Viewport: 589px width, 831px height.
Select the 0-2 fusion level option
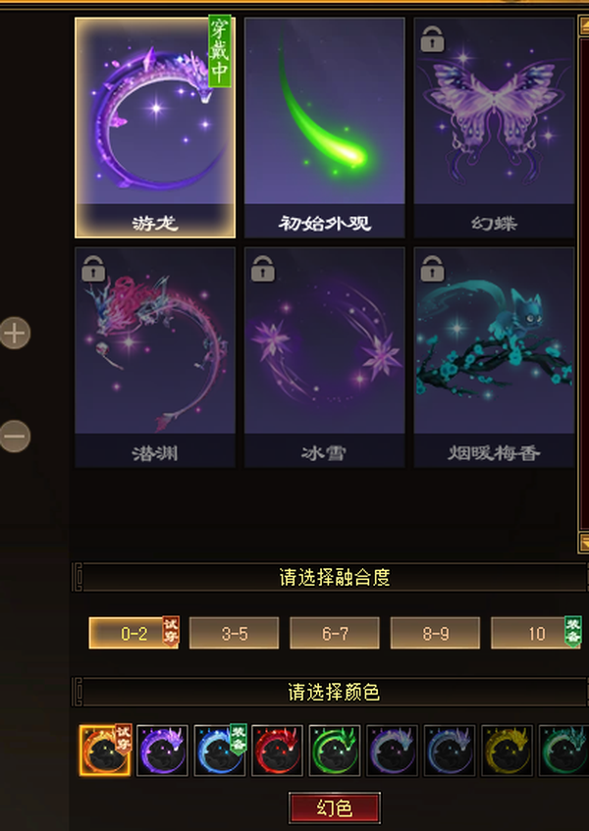pyautogui.click(x=134, y=633)
